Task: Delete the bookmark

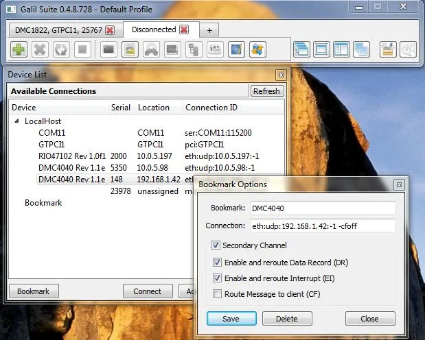Action: coord(287,319)
